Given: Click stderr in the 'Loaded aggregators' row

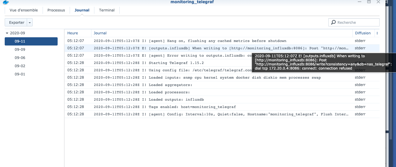Looking at the screenshot, I should [x=360, y=85].
